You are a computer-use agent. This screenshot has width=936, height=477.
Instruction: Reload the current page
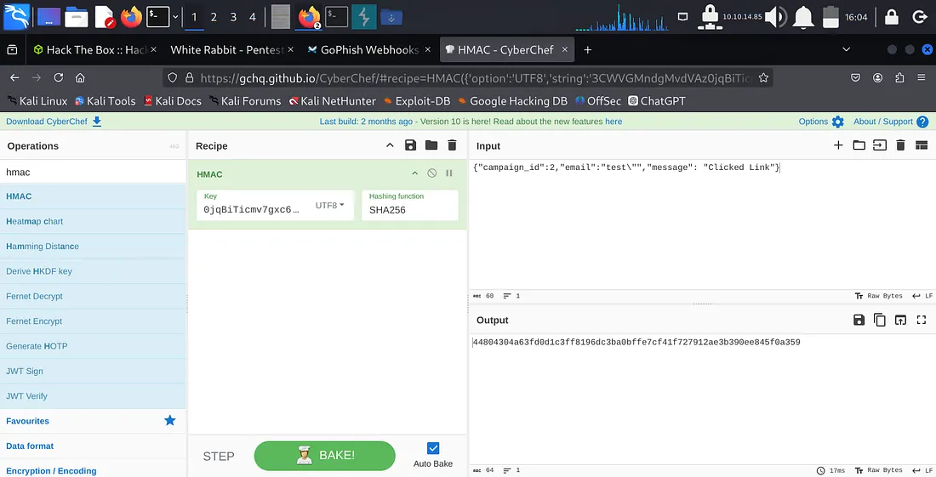click(58, 77)
